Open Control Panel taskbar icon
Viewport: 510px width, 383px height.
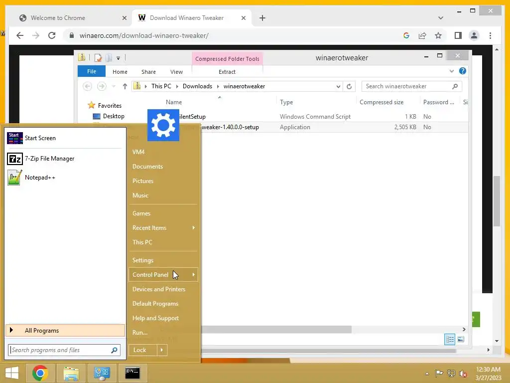pyautogui.click(x=102, y=373)
